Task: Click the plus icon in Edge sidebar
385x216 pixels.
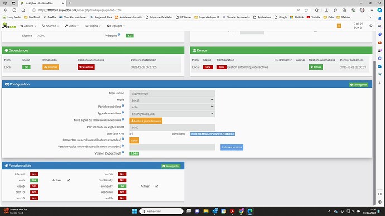Action: [x=379, y=83]
